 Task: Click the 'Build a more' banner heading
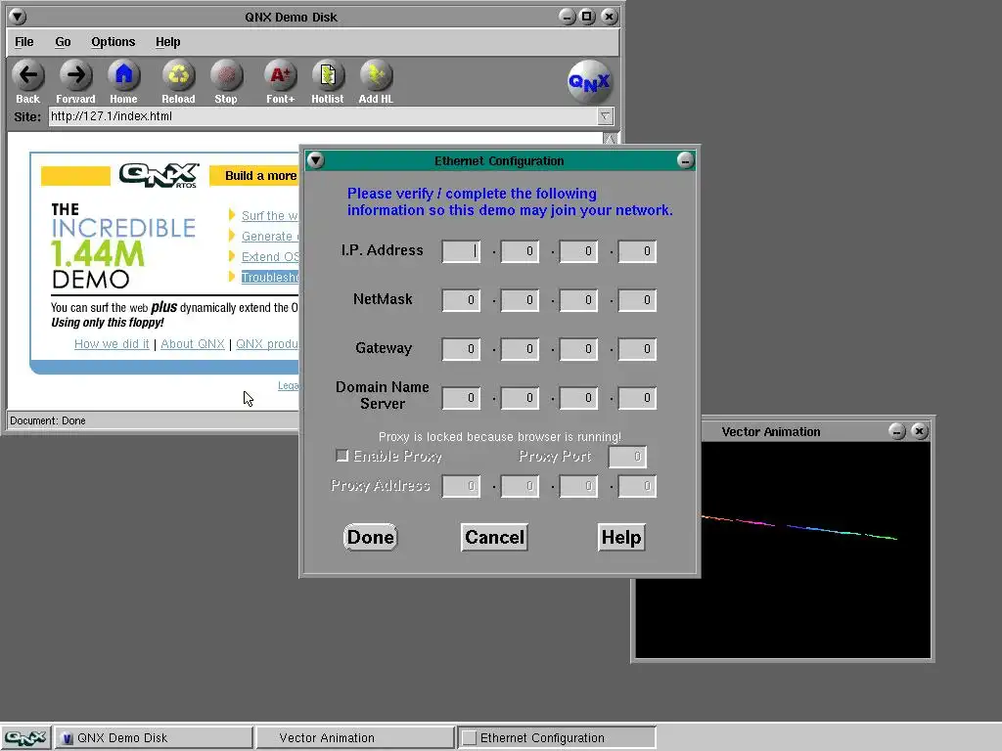[260, 176]
